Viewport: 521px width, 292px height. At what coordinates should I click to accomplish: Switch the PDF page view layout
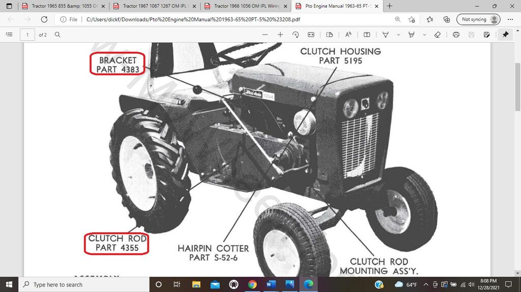(329, 35)
